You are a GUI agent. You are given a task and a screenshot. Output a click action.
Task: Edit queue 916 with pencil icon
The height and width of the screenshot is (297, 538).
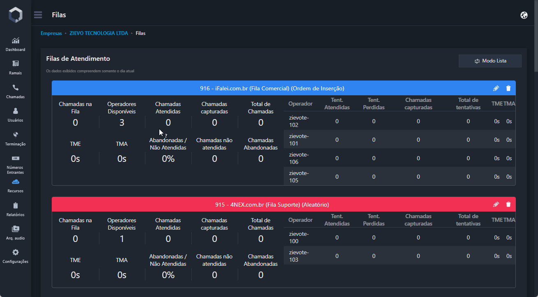(x=496, y=88)
